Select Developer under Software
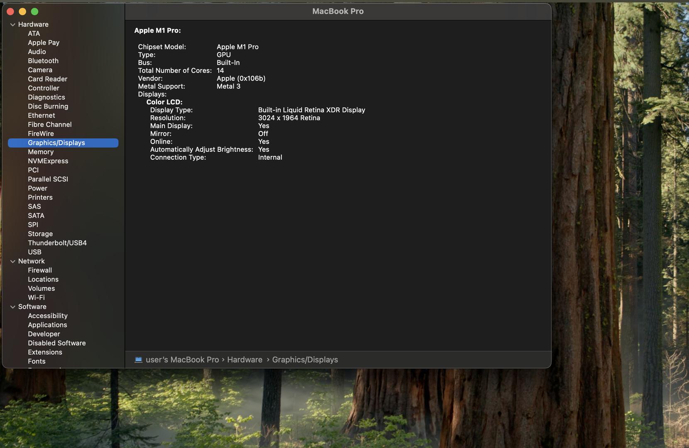The image size is (689, 448). point(44,334)
